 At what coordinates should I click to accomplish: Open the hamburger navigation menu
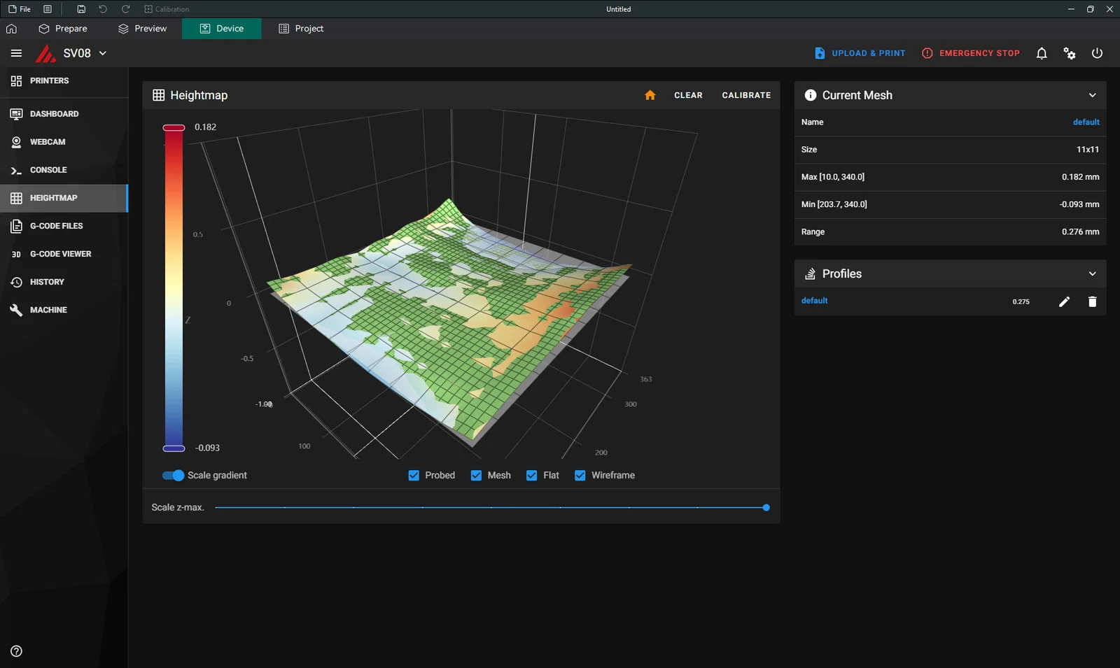[16, 53]
